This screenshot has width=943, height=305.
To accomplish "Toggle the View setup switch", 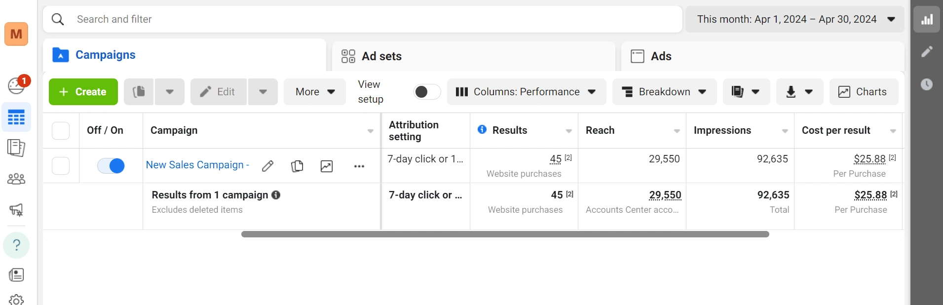I will point(427,92).
